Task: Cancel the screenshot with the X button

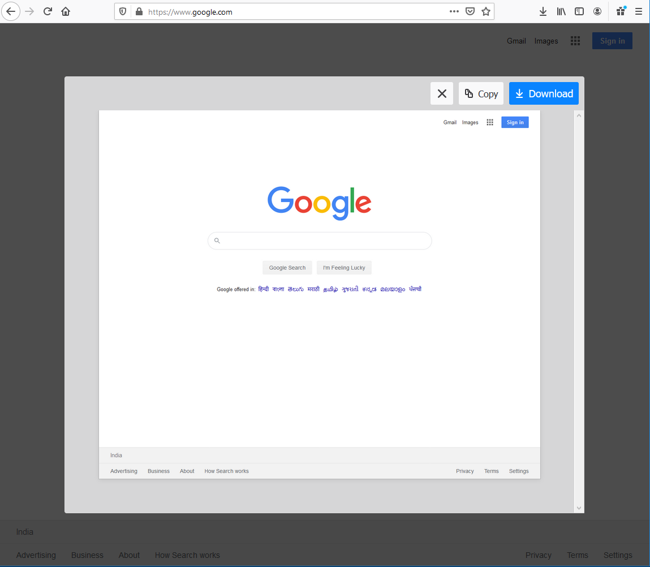Action: pyautogui.click(x=442, y=93)
